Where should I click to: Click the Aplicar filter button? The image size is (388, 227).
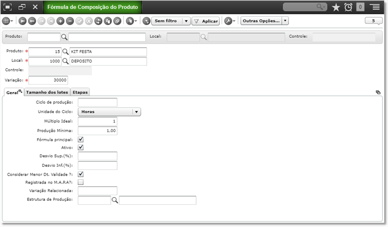pos(205,21)
